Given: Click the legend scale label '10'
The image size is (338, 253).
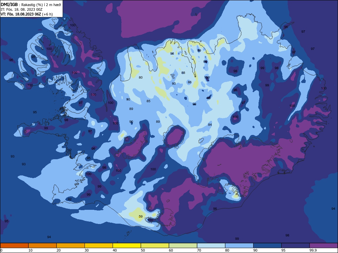Looking at the screenshot, I should [x=30, y=250].
